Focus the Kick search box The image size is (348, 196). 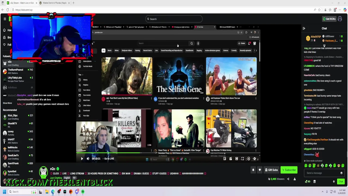click(174, 19)
